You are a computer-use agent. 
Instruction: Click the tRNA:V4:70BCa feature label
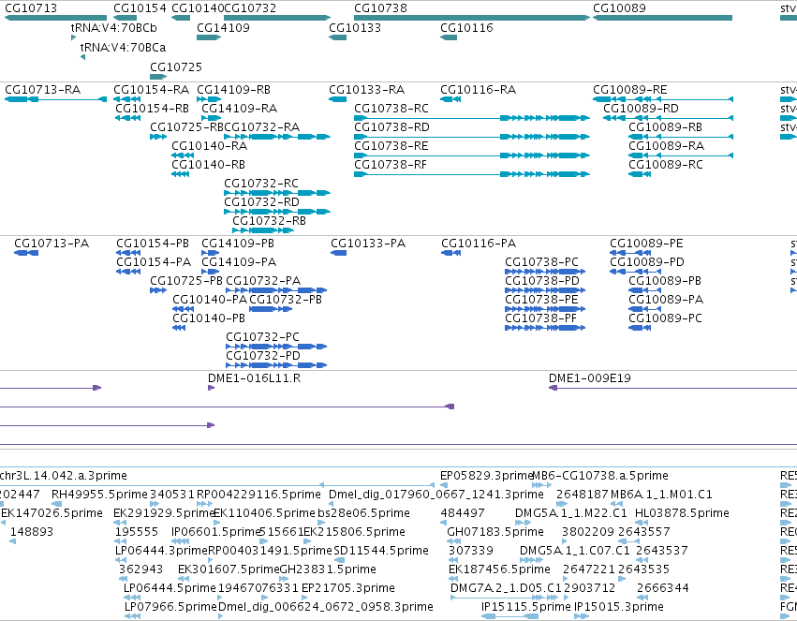click(123, 47)
